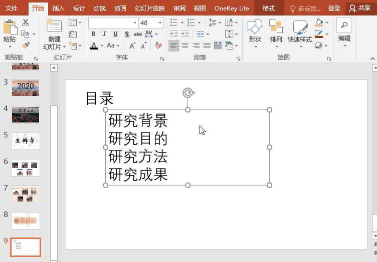Launch the 段落 paragraph dialog launcher
Screen dimensions: 377x262
tap(238, 58)
